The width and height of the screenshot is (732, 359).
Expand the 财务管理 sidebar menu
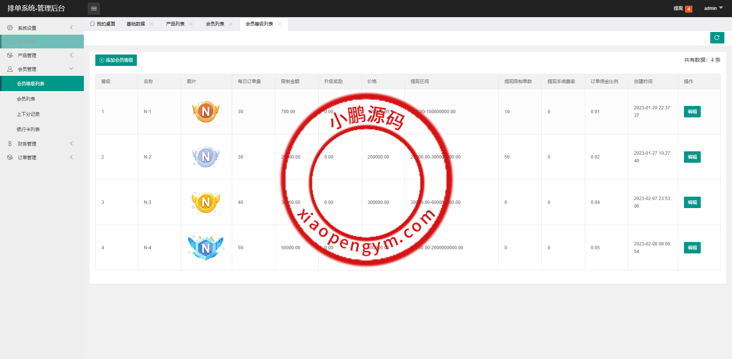pos(42,144)
